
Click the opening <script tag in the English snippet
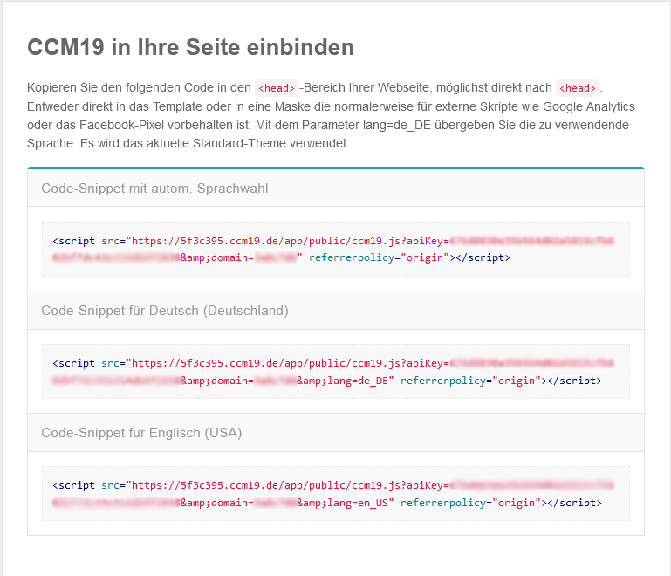pyautogui.click(x=74, y=485)
